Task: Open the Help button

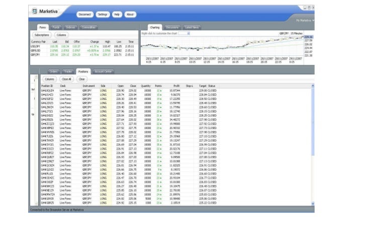Action: pyautogui.click(x=117, y=15)
